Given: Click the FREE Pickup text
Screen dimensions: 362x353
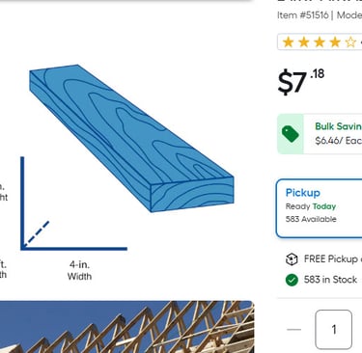Looking at the screenshot, I should [x=331, y=259].
